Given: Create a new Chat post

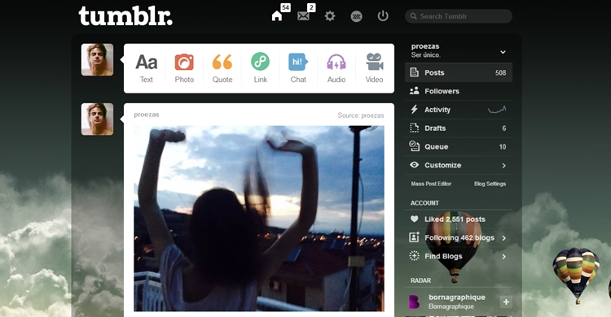Looking at the screenshot, I should [x=298, y=68].
